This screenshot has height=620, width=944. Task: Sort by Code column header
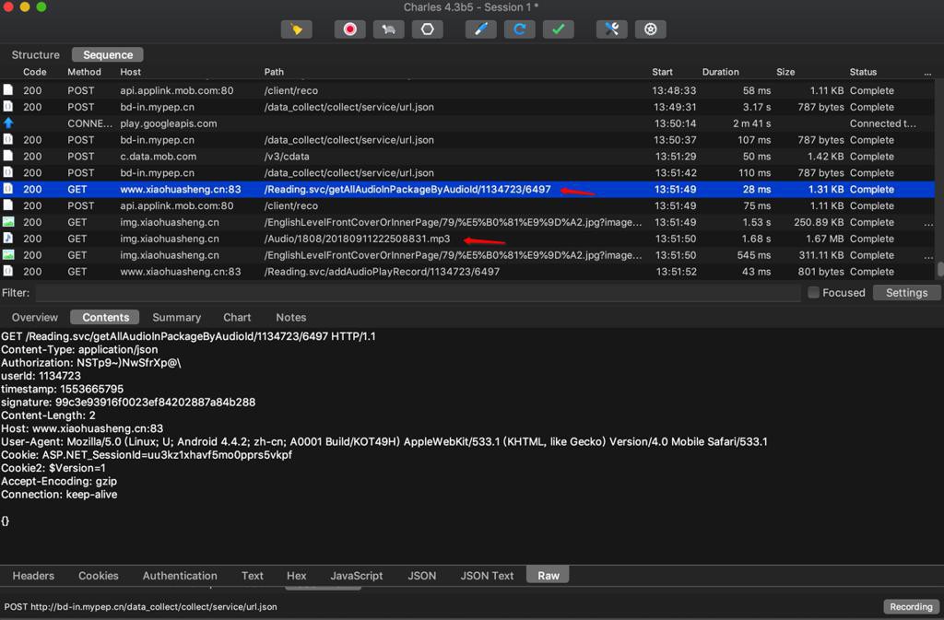pyautogui.click(x=34, y=72)
